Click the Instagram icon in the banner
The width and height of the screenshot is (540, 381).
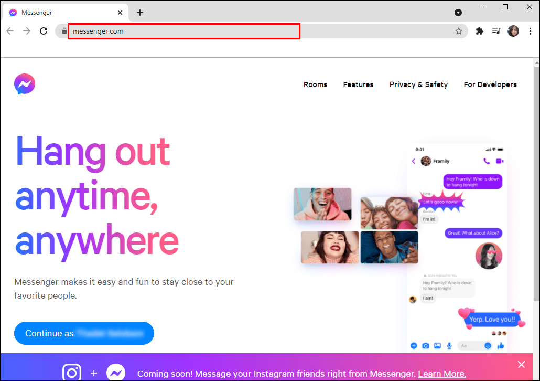tap(72, 373)
